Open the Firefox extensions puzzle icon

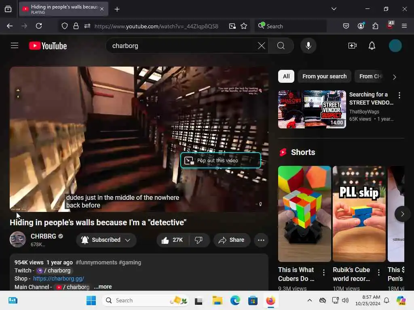tap(375, 26)
